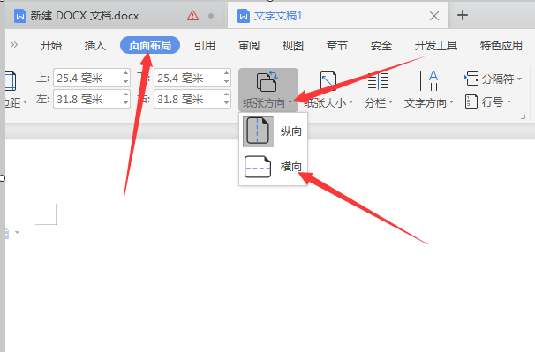Select the 纵向 portrait page icon
535x352 pixels.
pyautogui.click(x=258, y=131)
